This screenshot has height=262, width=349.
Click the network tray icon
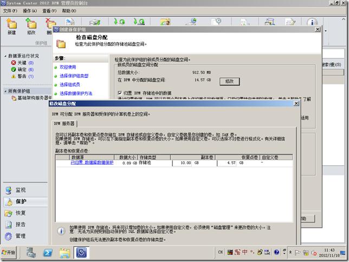306,252
